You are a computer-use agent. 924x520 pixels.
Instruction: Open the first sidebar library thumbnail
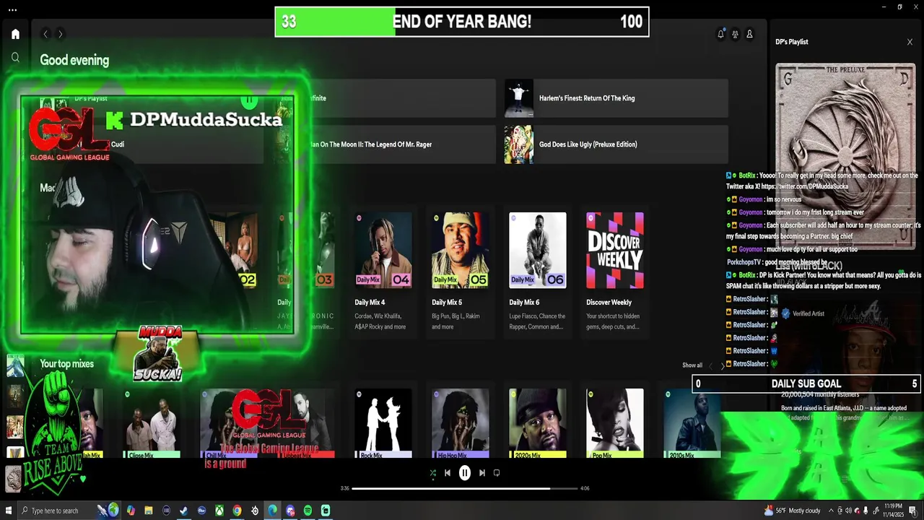coord(14,366)
